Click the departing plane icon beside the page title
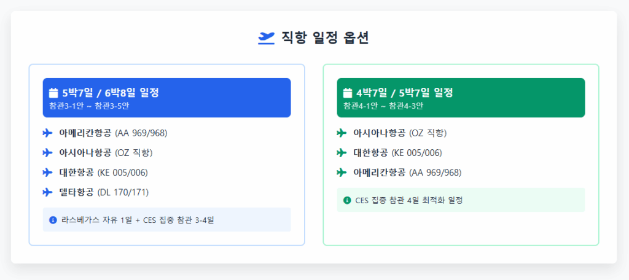The width and height of the screenshot is (629, 280). pyautogui.click(x=266, y=38)
